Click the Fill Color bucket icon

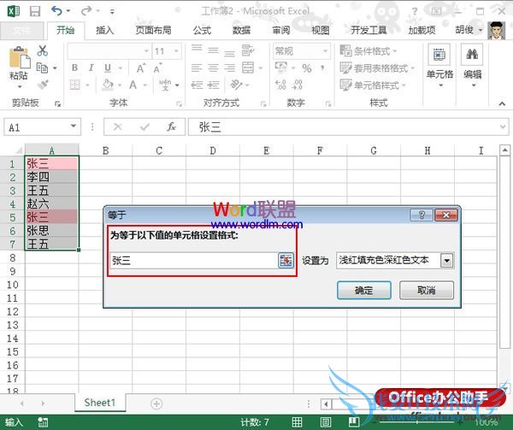tap(108, 85)
